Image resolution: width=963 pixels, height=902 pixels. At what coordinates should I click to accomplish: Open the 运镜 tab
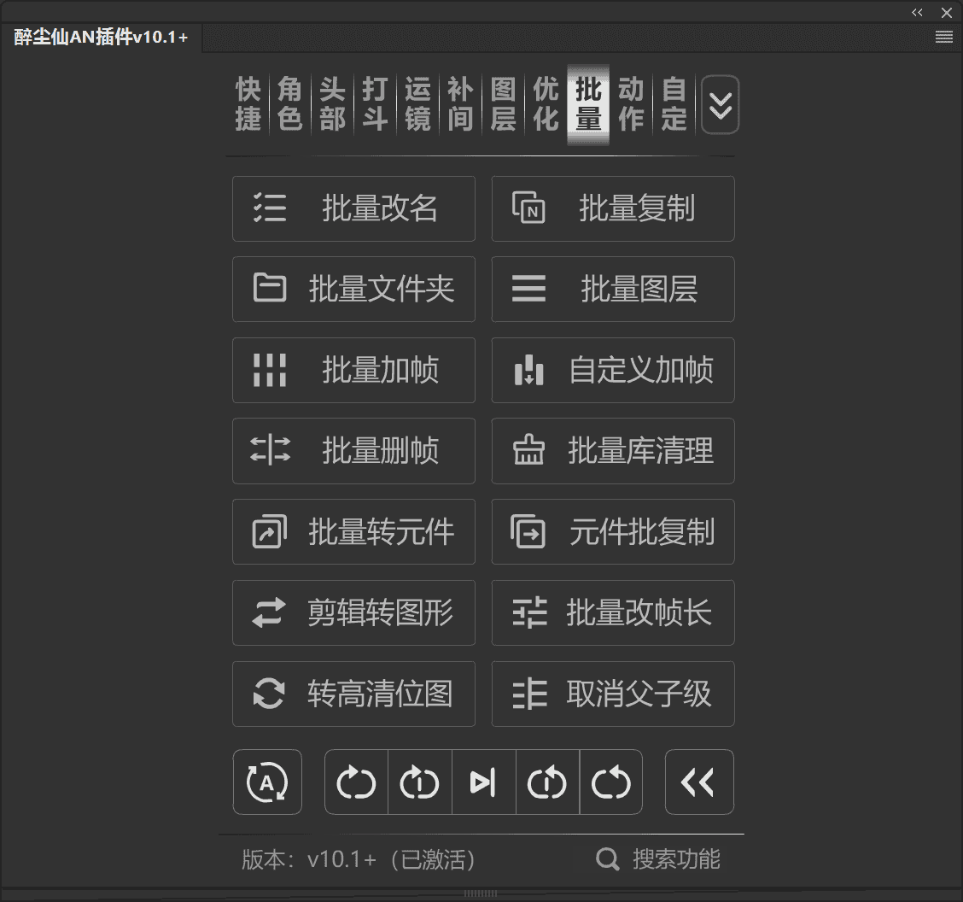point(417,104)
